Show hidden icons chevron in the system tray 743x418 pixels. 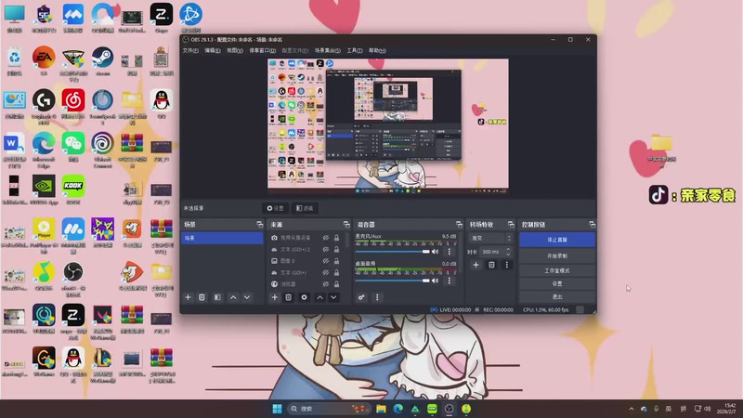[632, 409]
